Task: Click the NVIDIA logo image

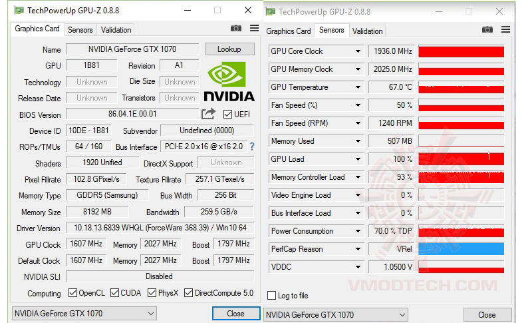Action: pos(229,81)
